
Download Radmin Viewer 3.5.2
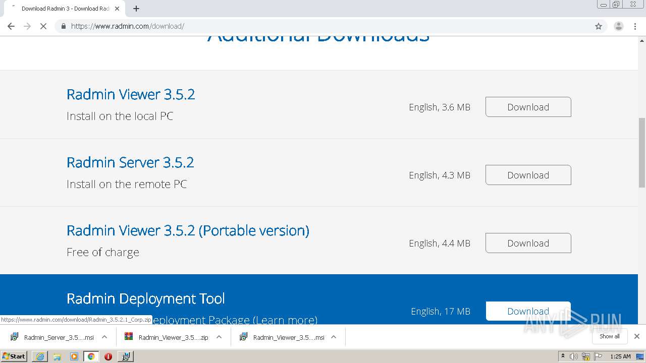click(528, 107)
